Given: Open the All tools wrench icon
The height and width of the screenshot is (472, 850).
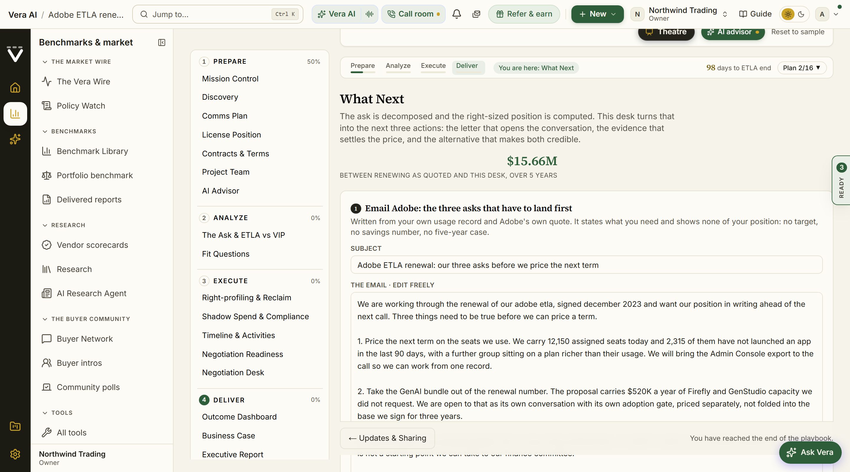Looking at the screenshot, I should click(x=47, y=432).
